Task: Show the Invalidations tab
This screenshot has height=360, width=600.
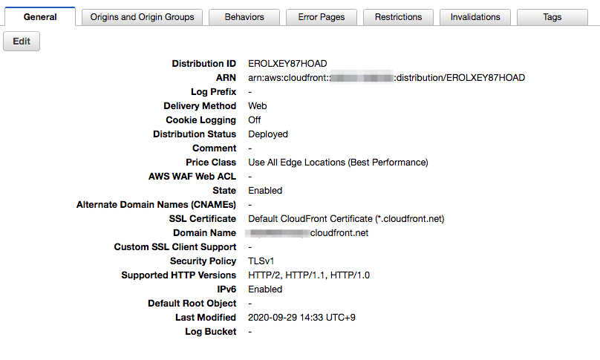Action: (x=475, y=17)
